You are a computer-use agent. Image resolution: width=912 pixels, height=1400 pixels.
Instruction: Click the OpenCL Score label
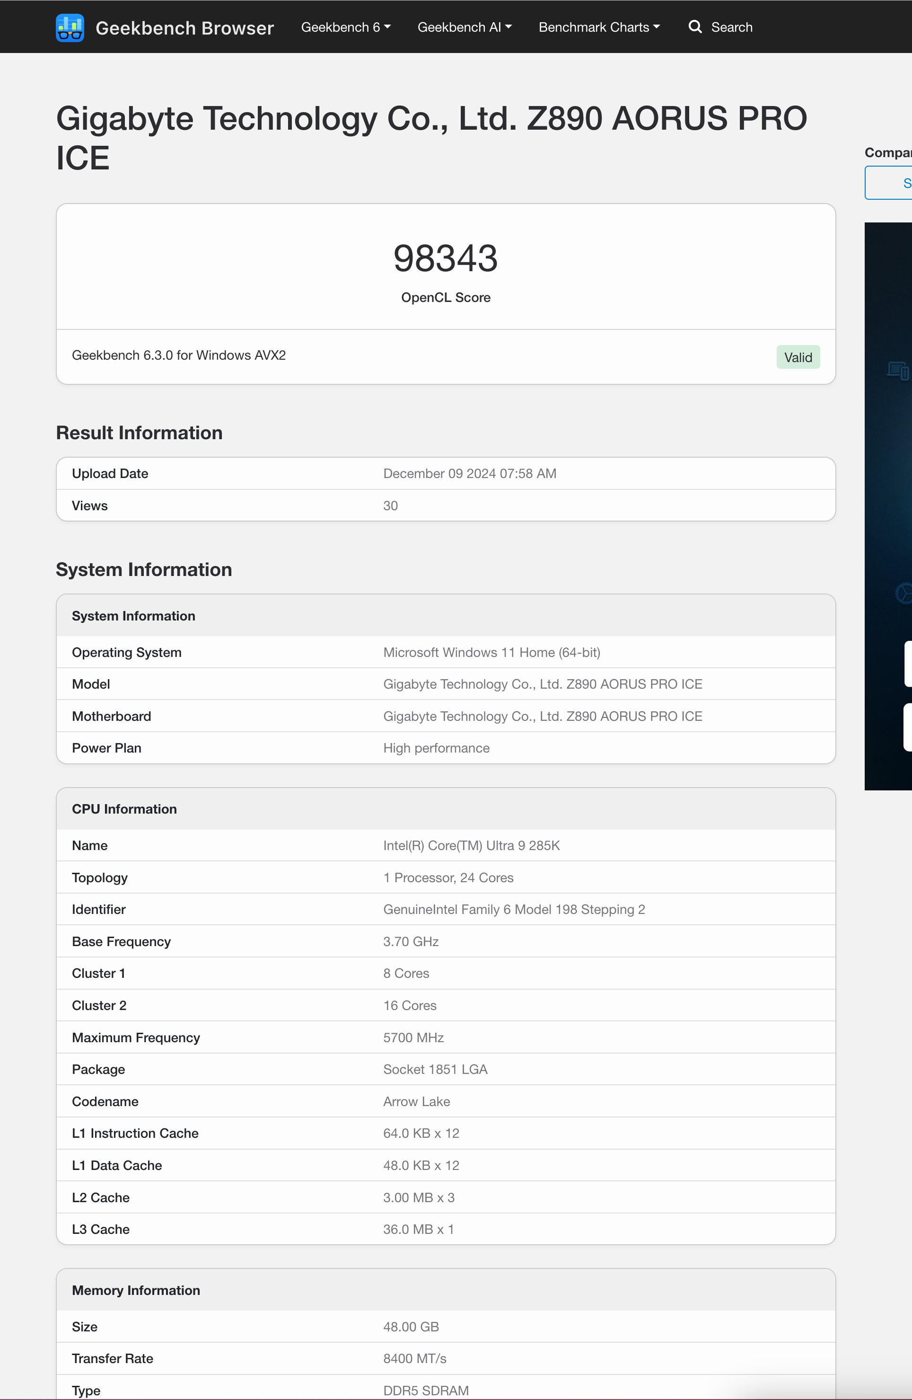coord(446,298)
